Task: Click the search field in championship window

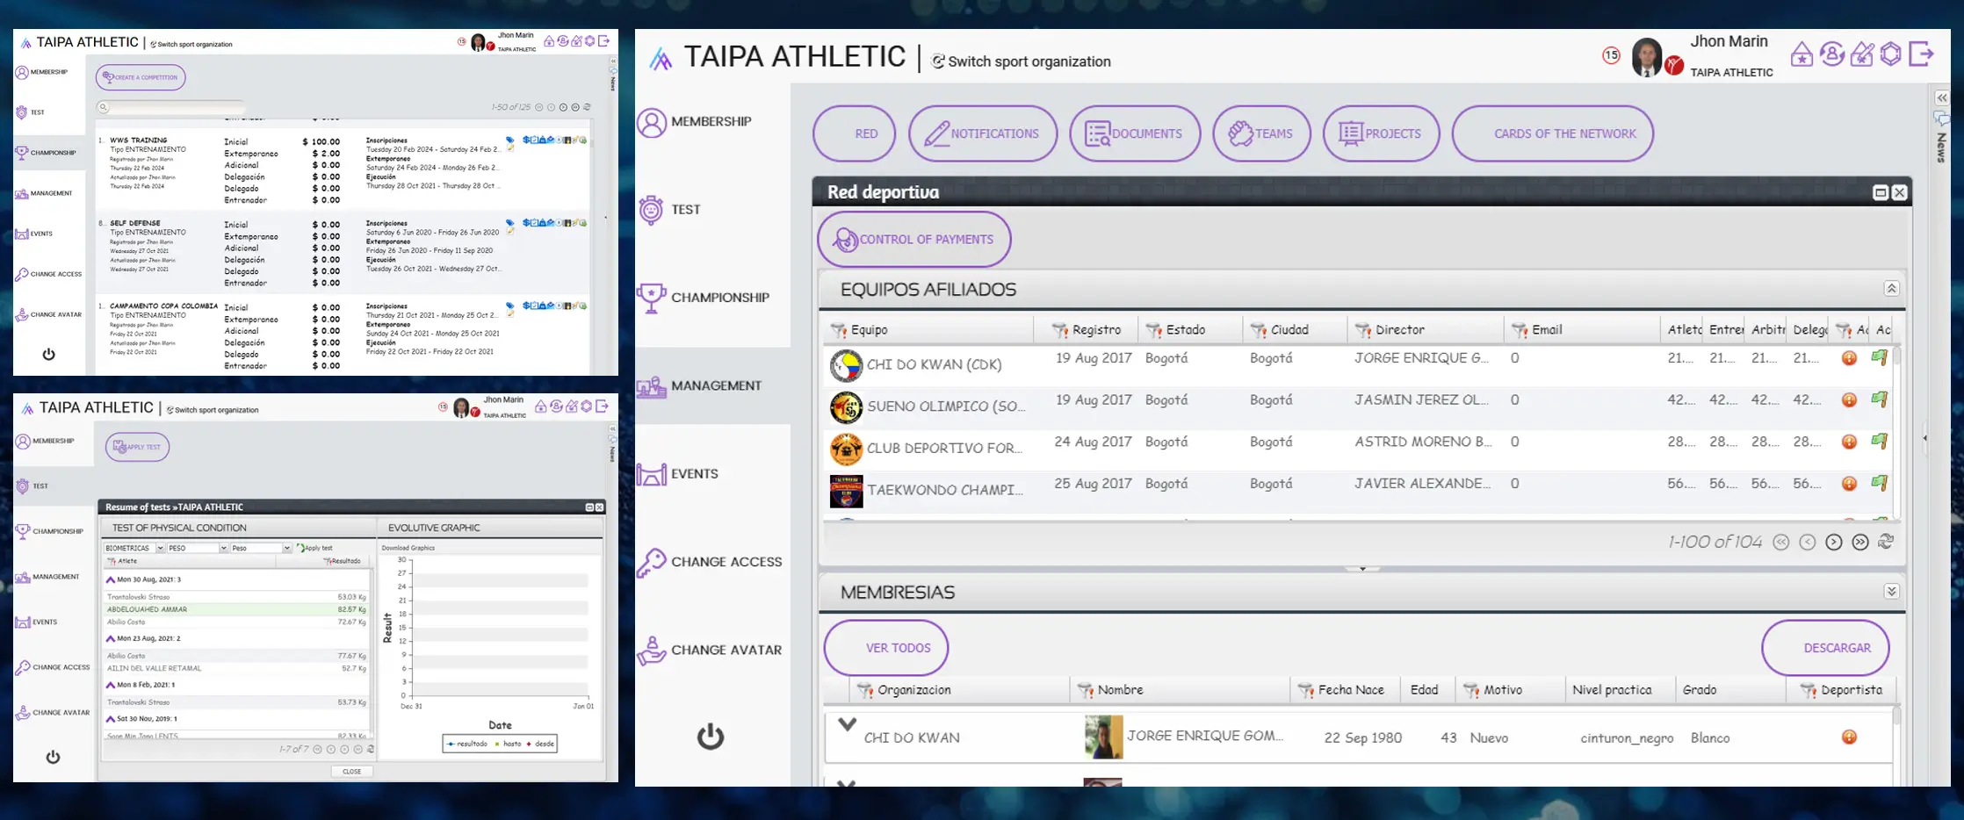Action: pos(171,107)
